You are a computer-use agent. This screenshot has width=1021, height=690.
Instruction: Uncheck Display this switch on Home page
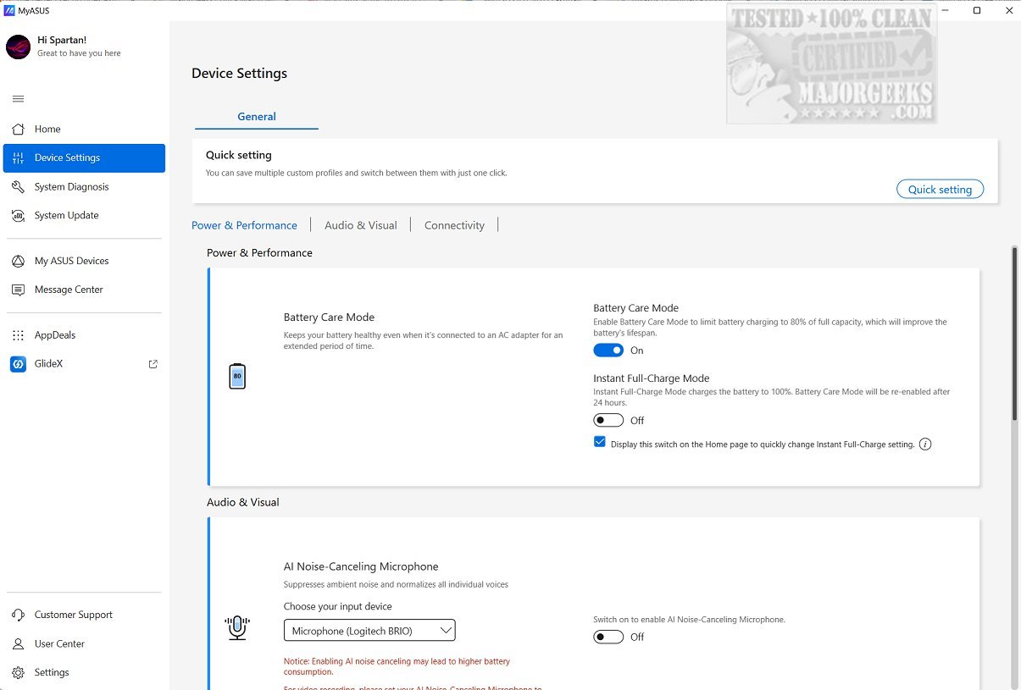pos(600,442)
